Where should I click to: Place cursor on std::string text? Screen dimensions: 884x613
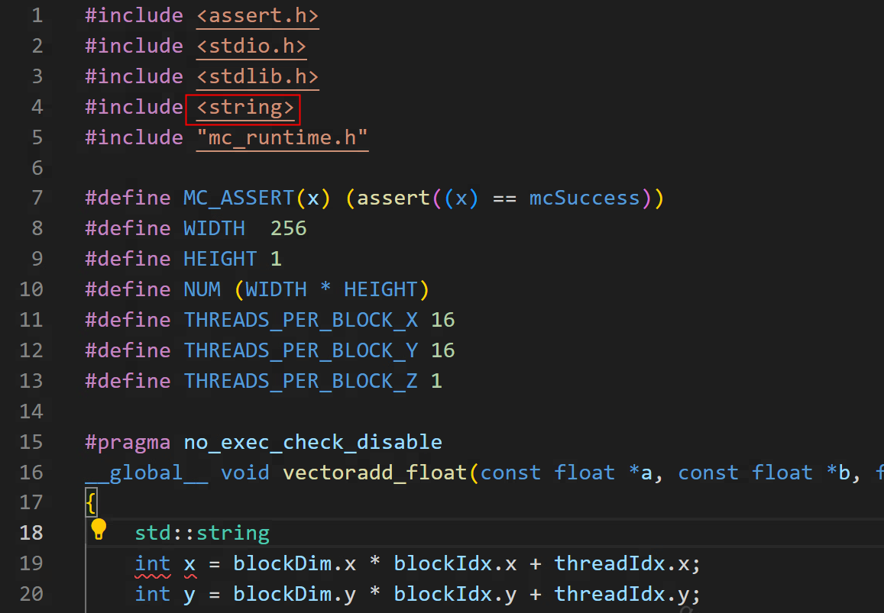point(202,533)
